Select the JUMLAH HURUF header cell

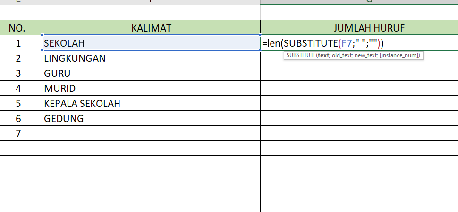point(359,28)
